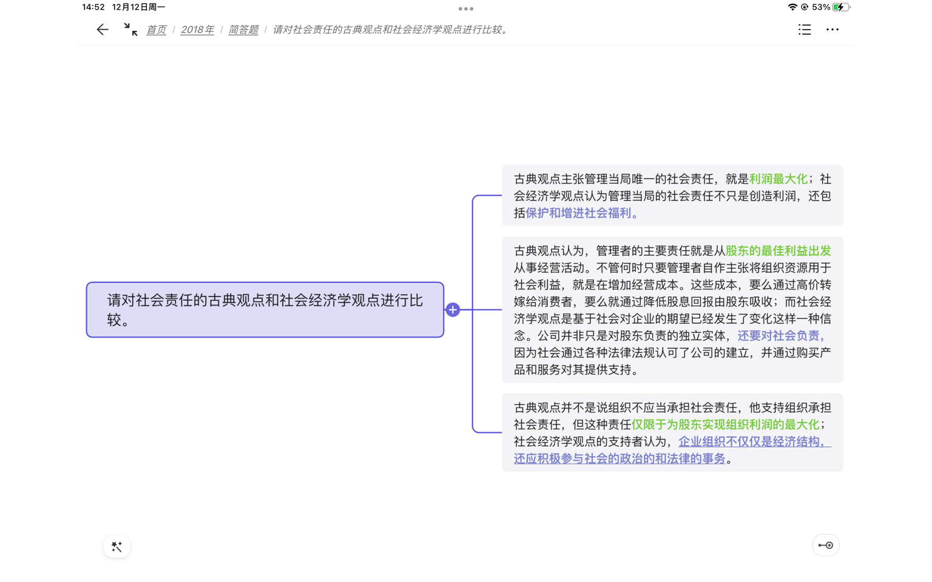
Task: Open the outline list view icon
Action: point(804,29)
